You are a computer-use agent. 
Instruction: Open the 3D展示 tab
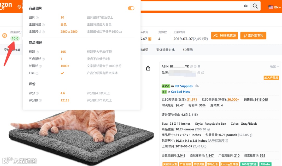tap(187, 50)
